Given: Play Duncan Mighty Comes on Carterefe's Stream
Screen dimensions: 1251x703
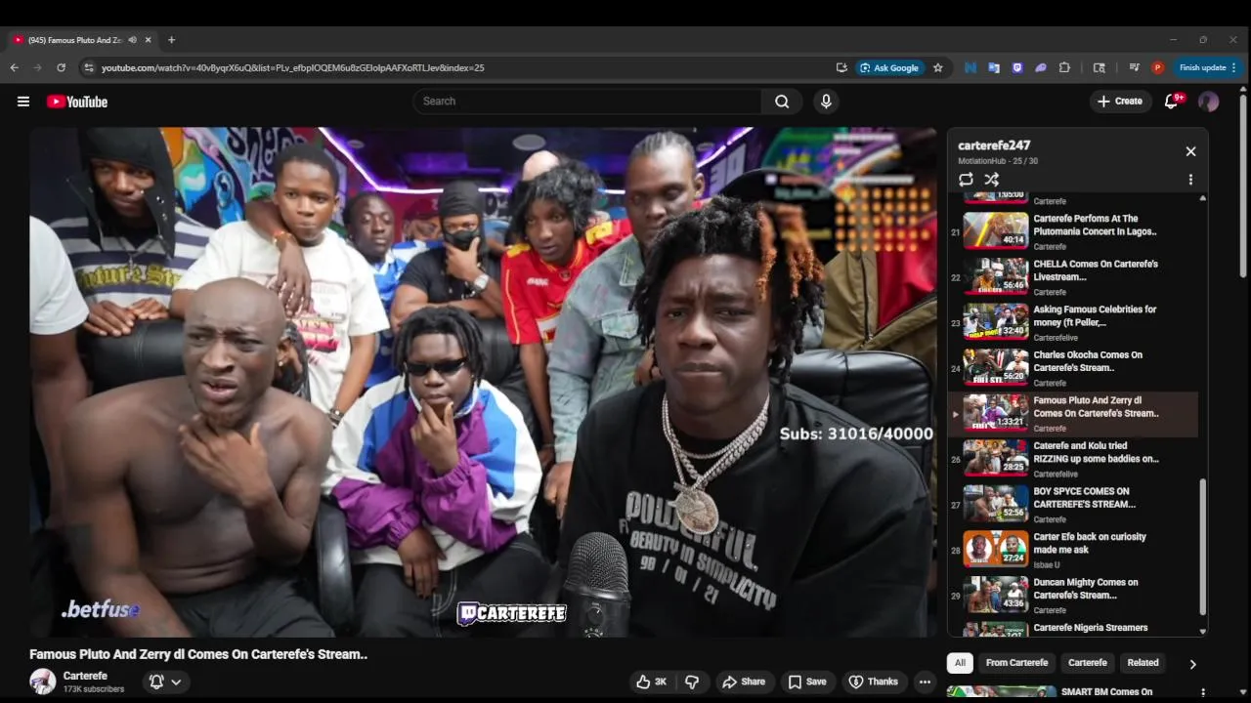Looking at the screenshot, I should point(1072,596).
